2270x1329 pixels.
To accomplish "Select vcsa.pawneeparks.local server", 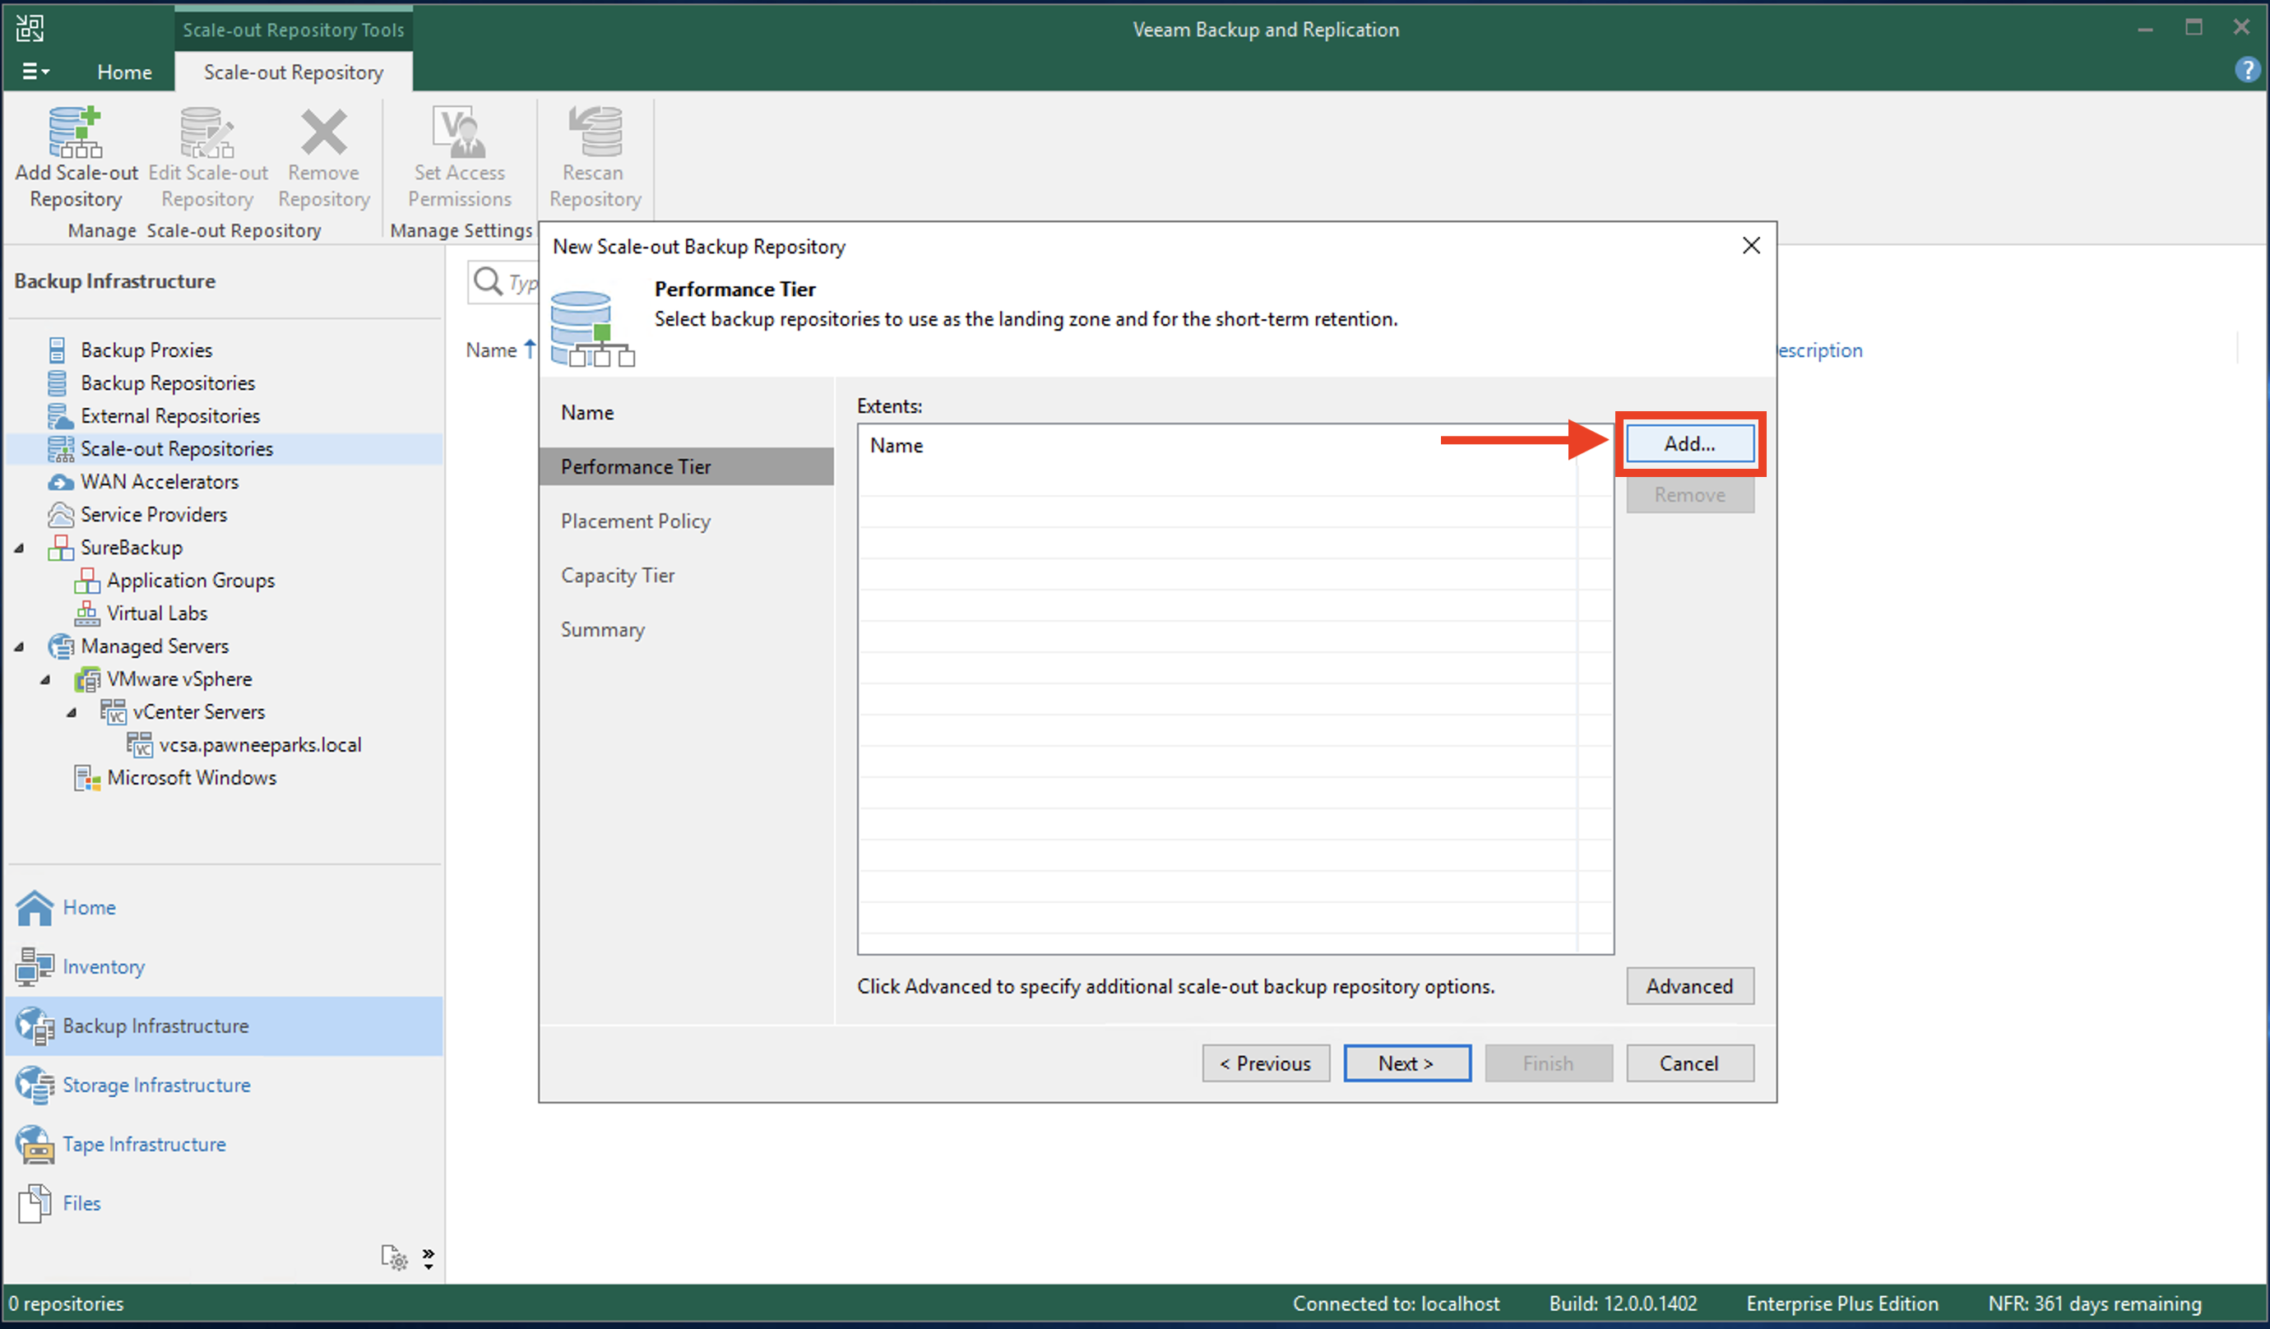I will coord(259,744).
